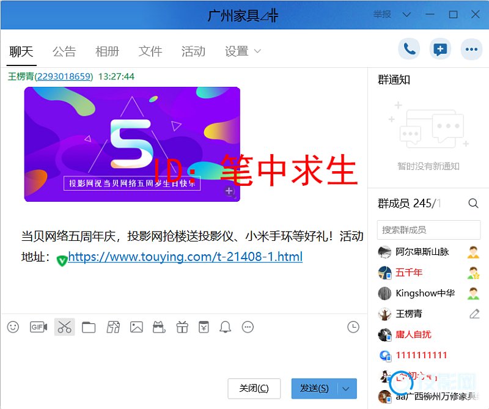
Task: Click the 群通知 heading
Action: [394, 80]
